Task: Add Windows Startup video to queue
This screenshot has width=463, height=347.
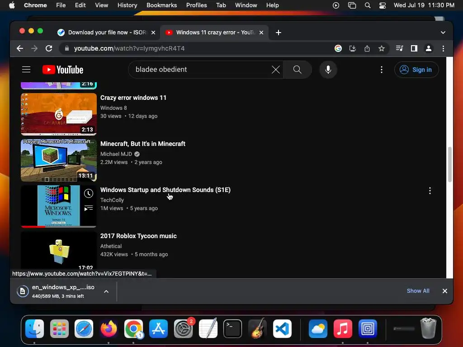Action: click(89, 208)
